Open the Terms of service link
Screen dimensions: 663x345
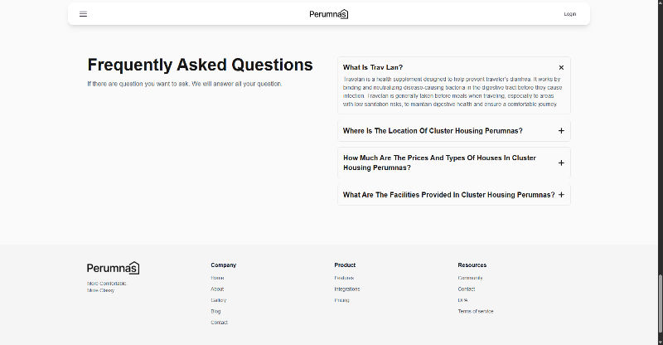(476, 311)
